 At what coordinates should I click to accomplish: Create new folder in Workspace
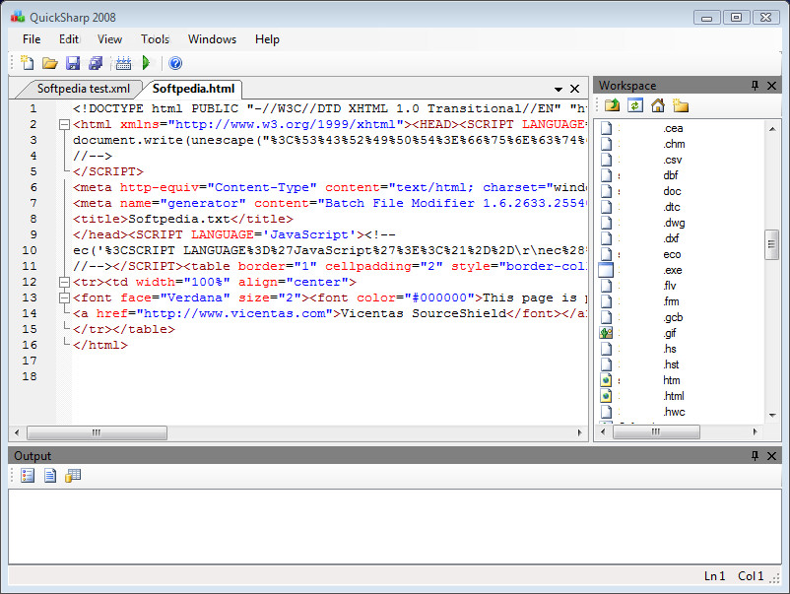[x=680, y=105]
